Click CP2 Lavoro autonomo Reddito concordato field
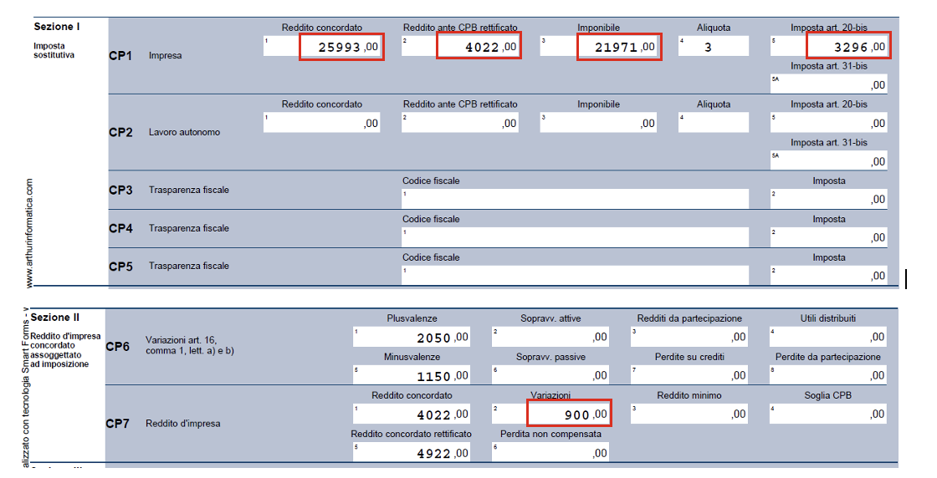 click(x=323, y=123)
